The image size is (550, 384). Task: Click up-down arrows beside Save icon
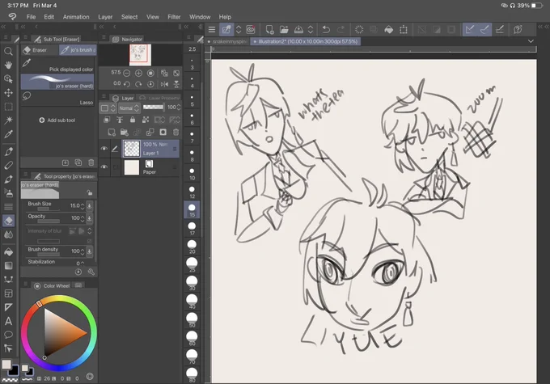[x=311, y=29]
